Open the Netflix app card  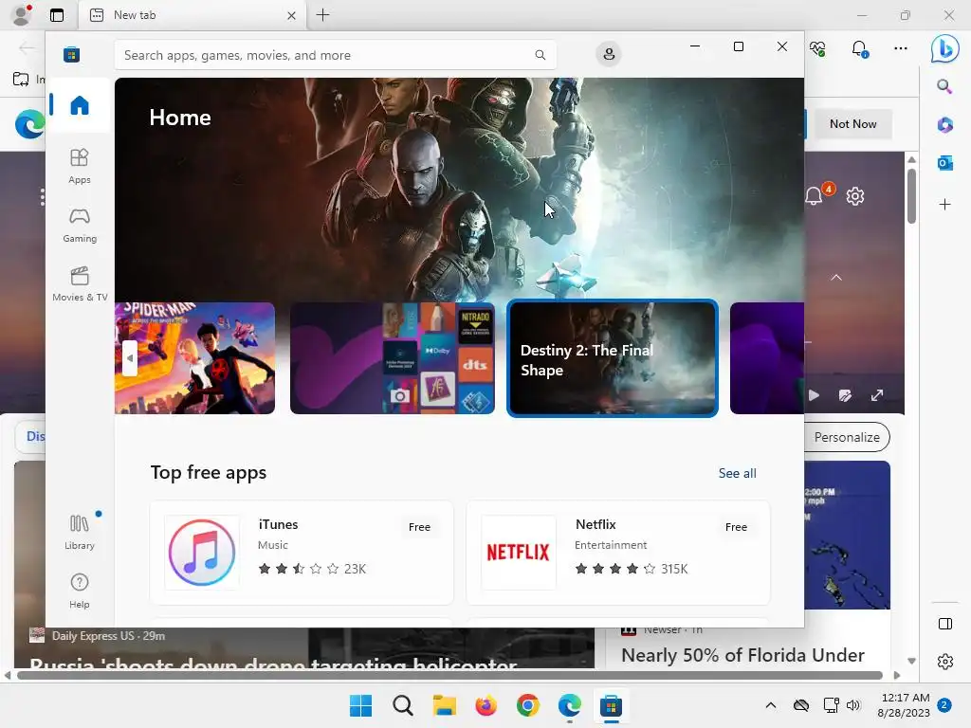point(618,553)
